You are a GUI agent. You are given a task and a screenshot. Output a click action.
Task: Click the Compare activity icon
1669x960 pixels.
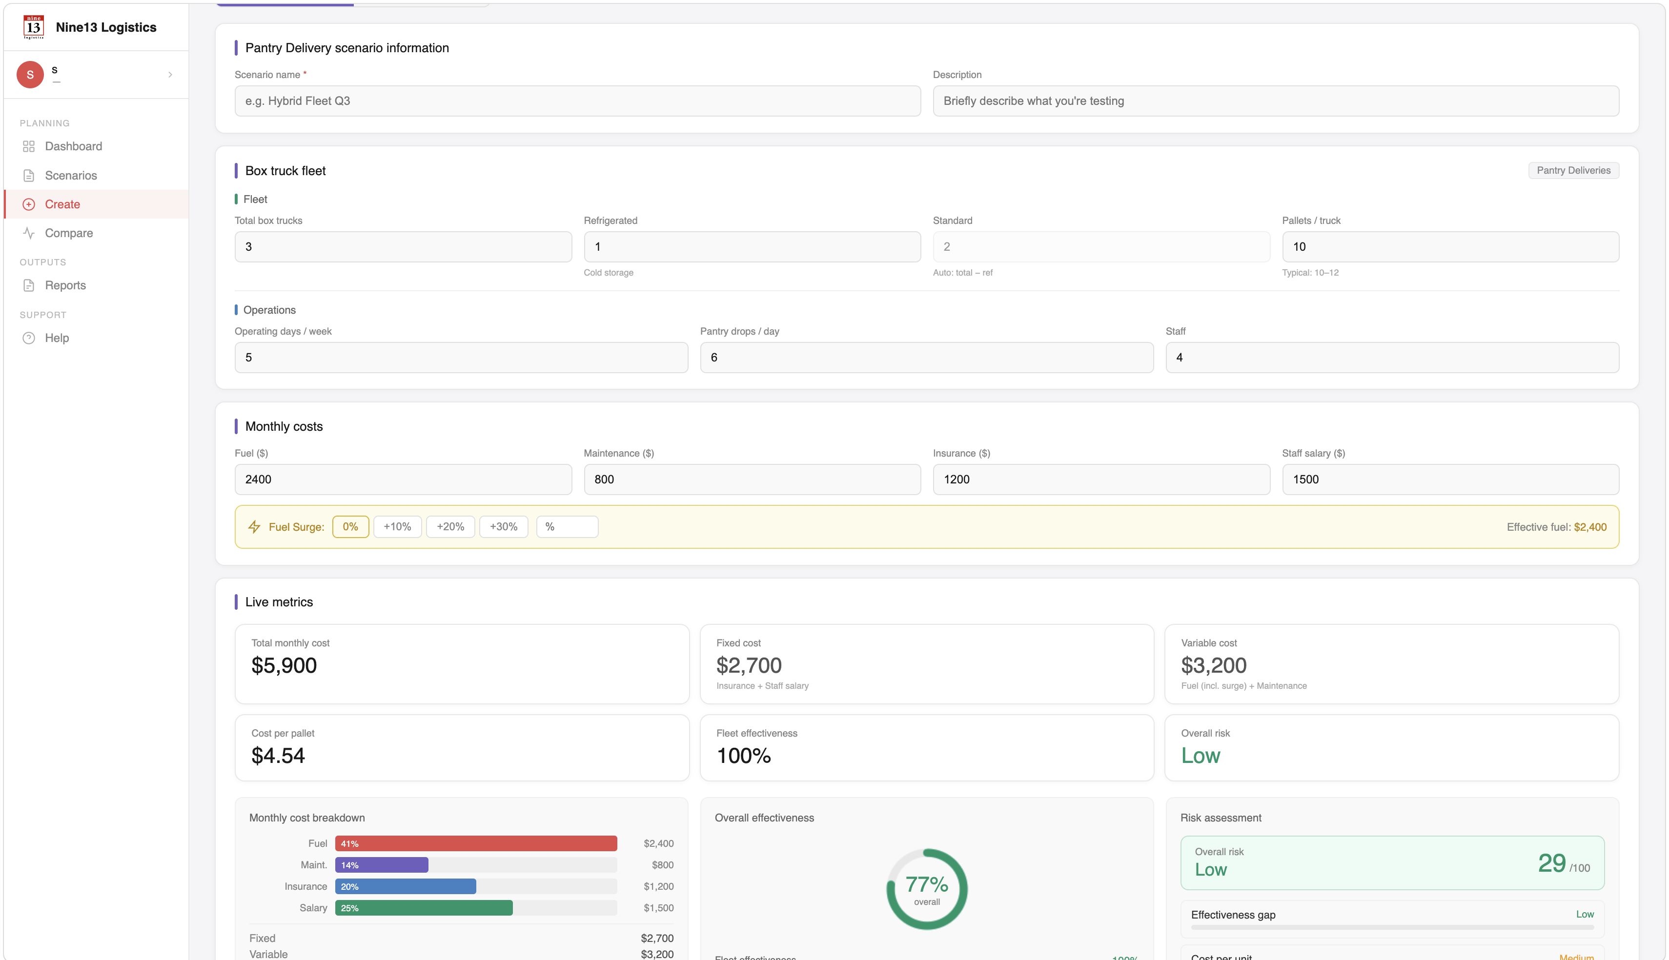point(28,233)
